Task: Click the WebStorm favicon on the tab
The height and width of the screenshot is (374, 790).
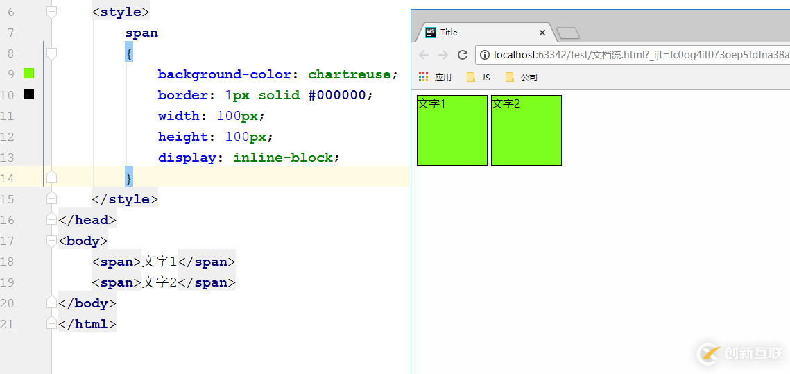Action: (x=431, y=32)
